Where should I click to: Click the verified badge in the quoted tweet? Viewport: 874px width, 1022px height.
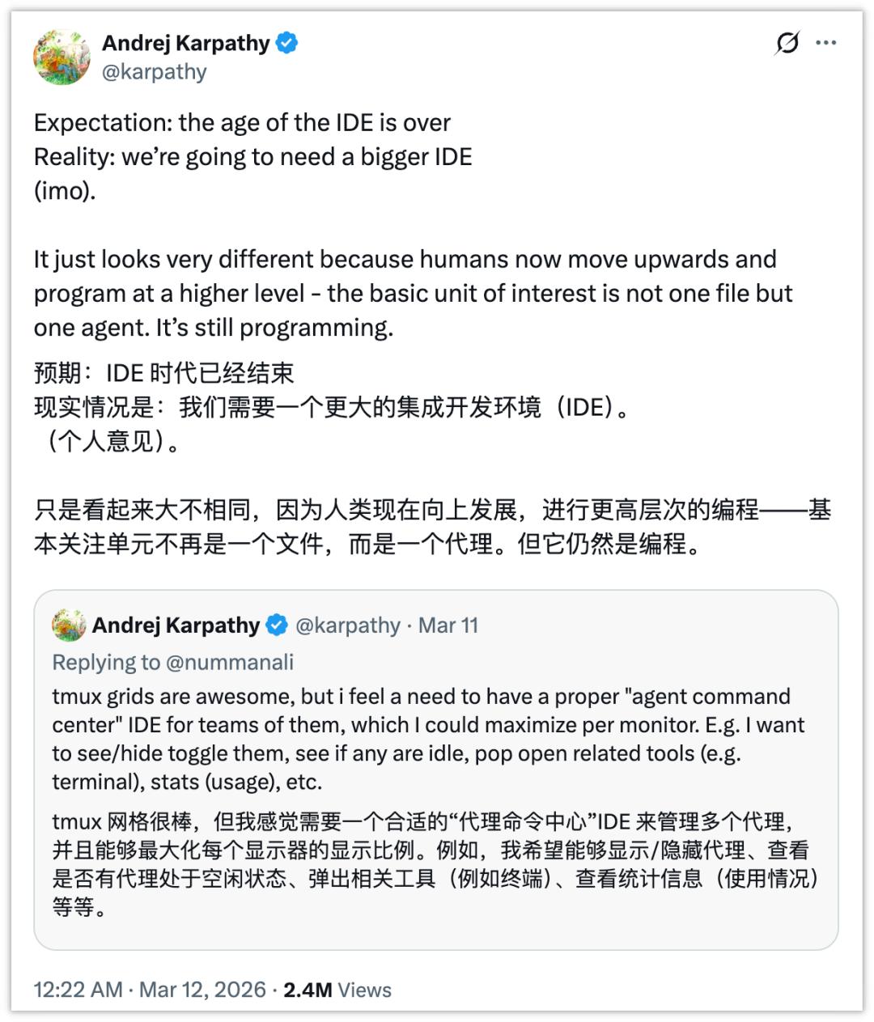278,625
